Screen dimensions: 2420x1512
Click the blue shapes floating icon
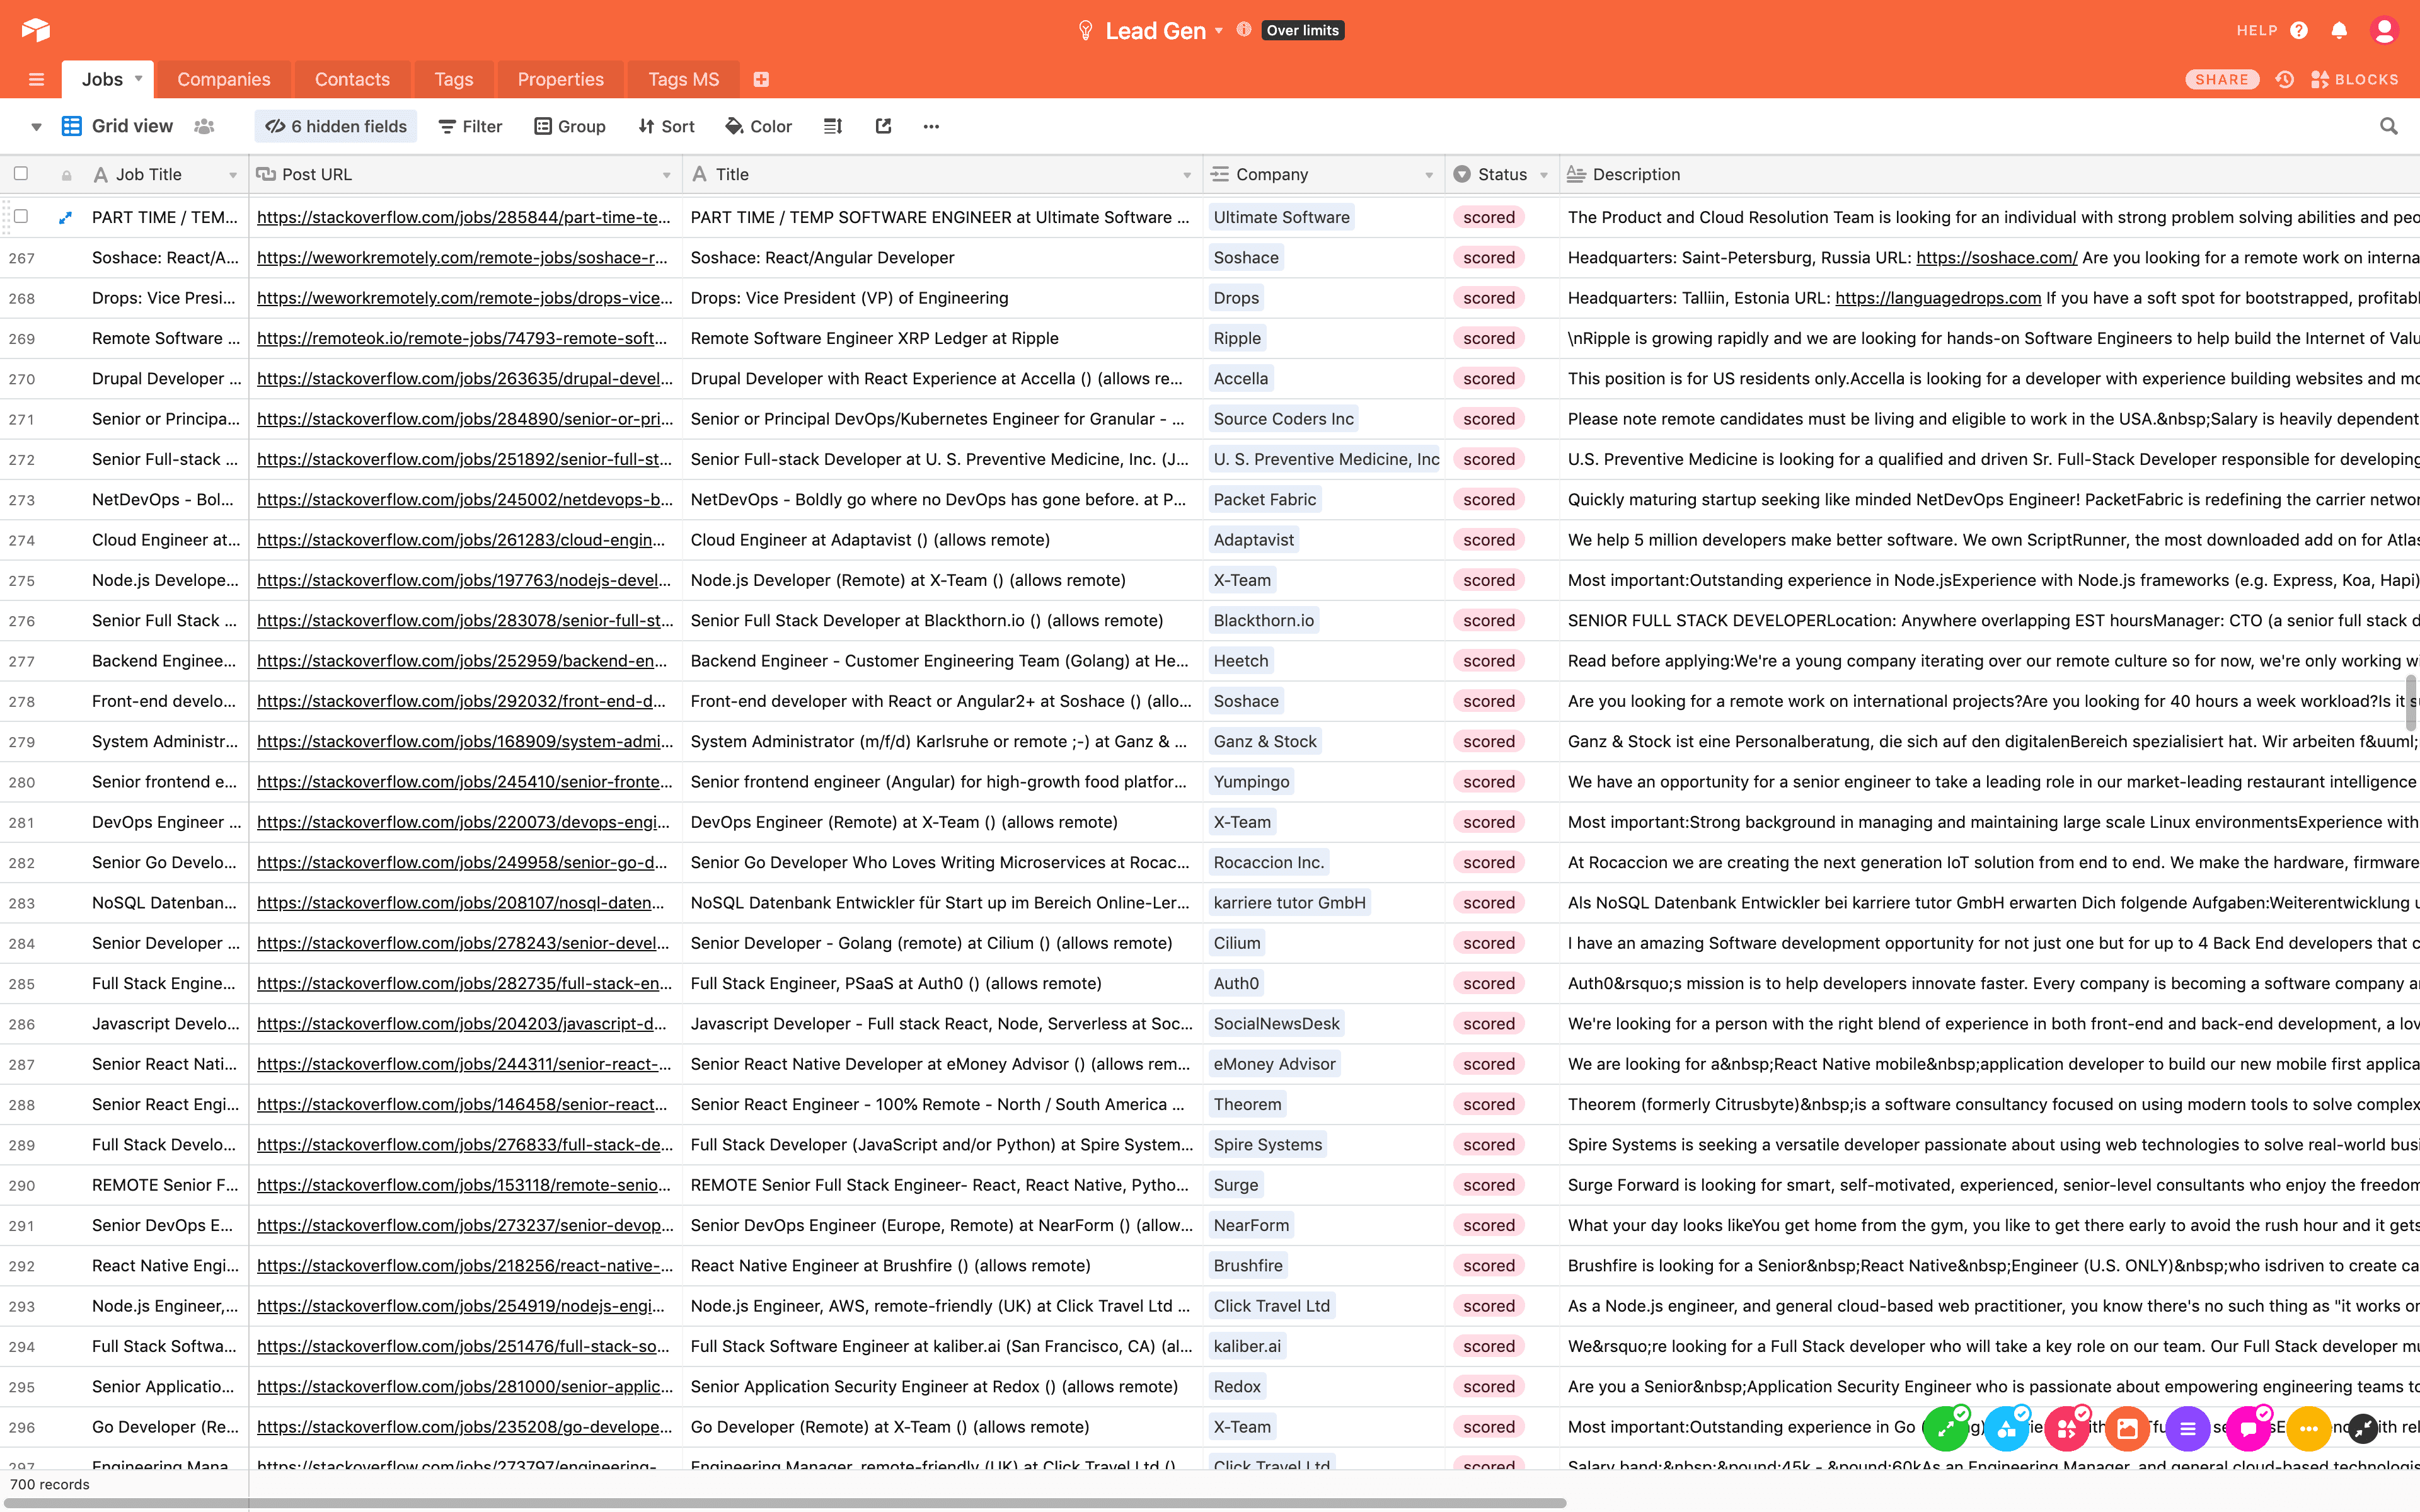(x=2007, y=1428)
